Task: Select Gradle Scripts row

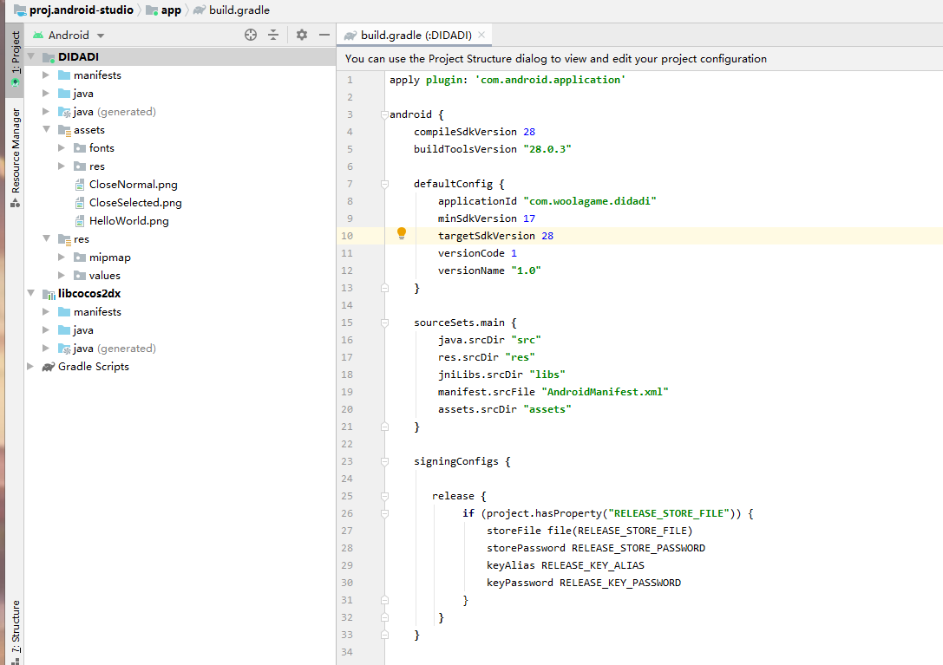Action: 180,366
